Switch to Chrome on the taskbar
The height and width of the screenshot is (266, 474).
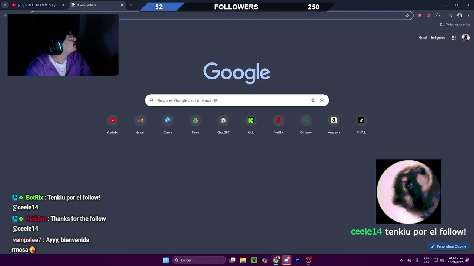click(276, 260)
